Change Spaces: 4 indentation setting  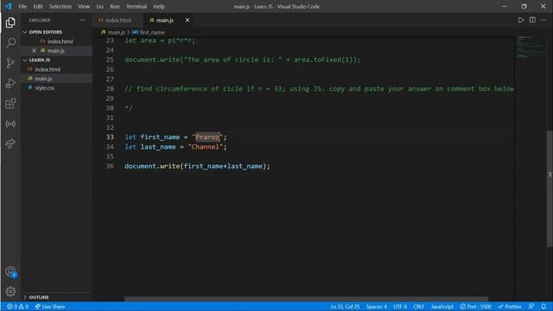point(377,307)
